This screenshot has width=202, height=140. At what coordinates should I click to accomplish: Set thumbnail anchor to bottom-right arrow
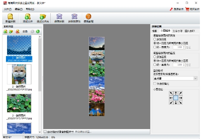pyautogui.click(x=180, y=102)
